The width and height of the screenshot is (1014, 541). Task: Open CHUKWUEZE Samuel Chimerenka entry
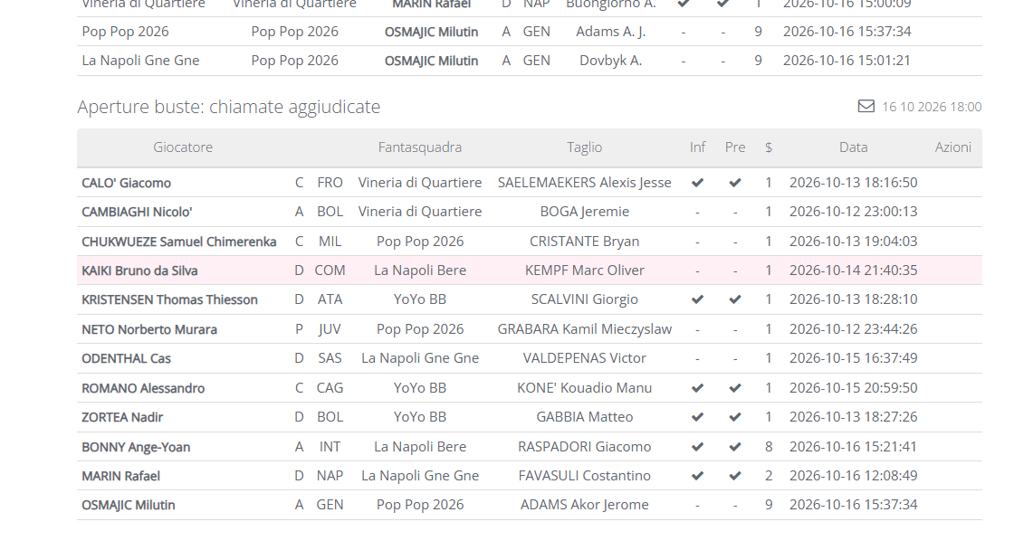[x=179, y=242]
